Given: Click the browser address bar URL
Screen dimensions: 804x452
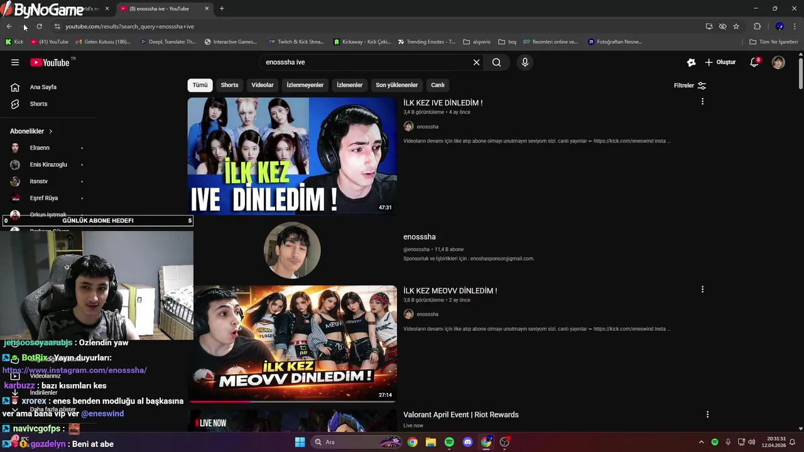Looking at the screenshot, I should coord(129,26).
